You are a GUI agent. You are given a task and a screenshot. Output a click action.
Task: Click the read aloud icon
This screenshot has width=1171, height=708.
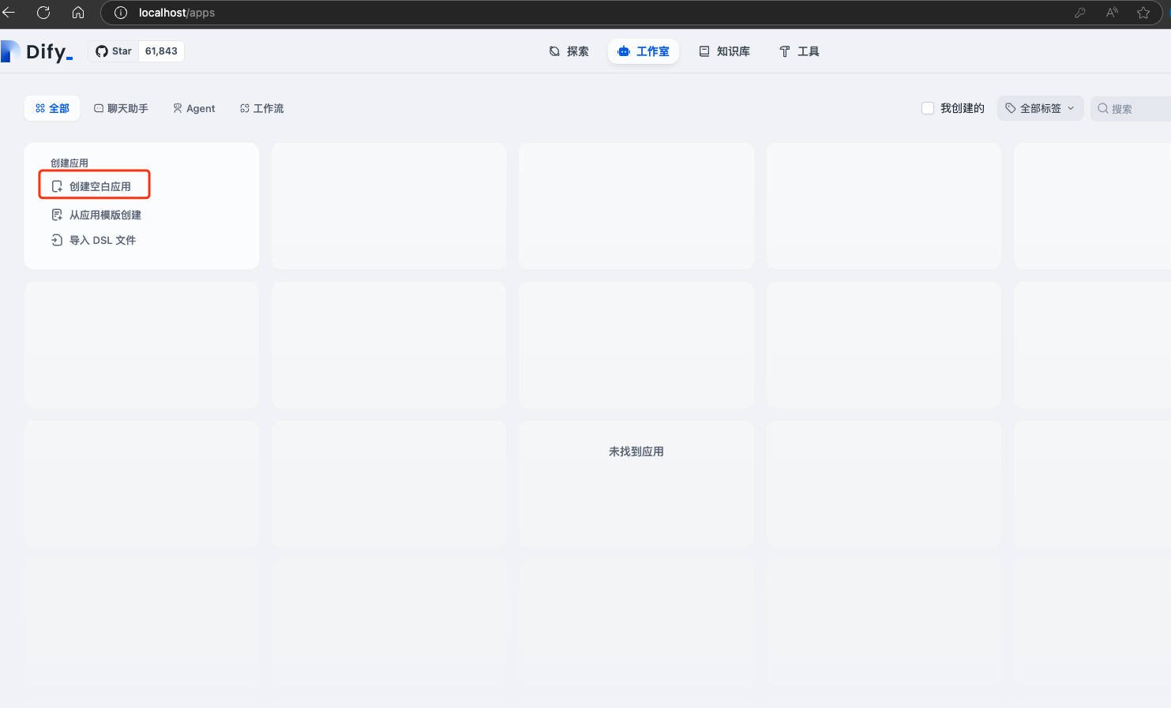point(1112,13)
